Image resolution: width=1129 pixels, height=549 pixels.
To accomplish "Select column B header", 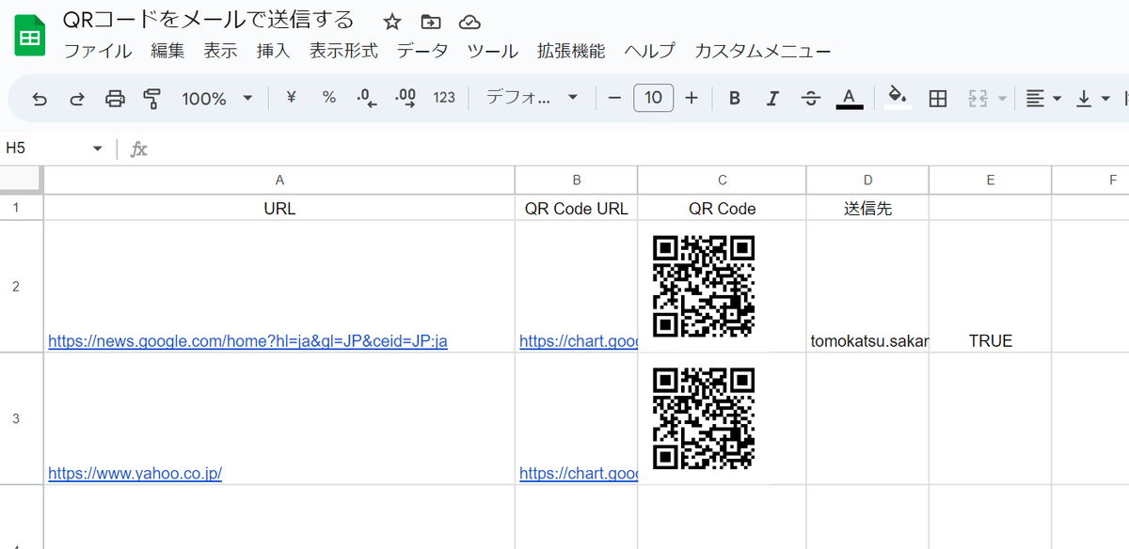I will coord(576,180).
